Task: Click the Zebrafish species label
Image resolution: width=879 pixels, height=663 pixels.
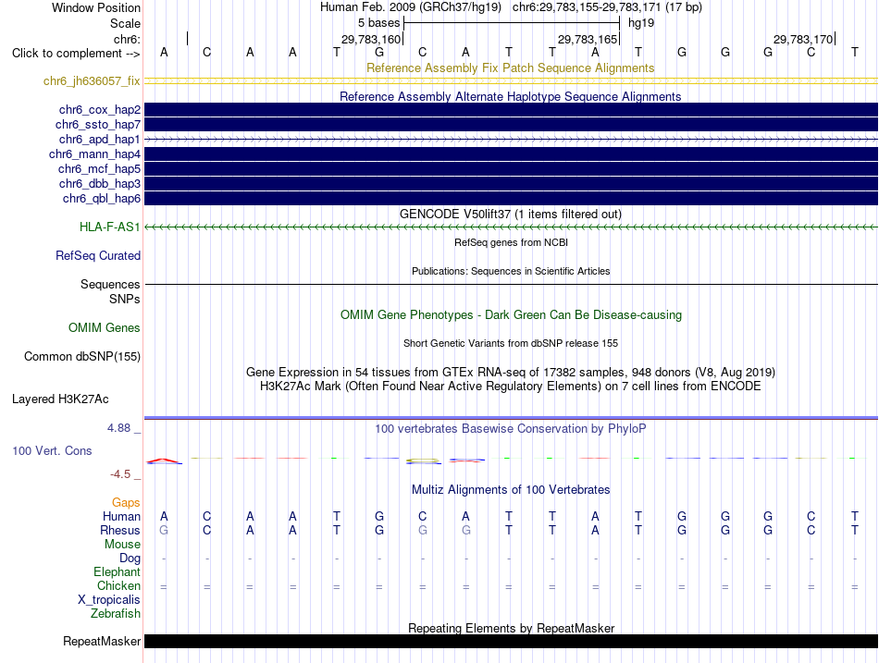Action: (x=116, y=614)
